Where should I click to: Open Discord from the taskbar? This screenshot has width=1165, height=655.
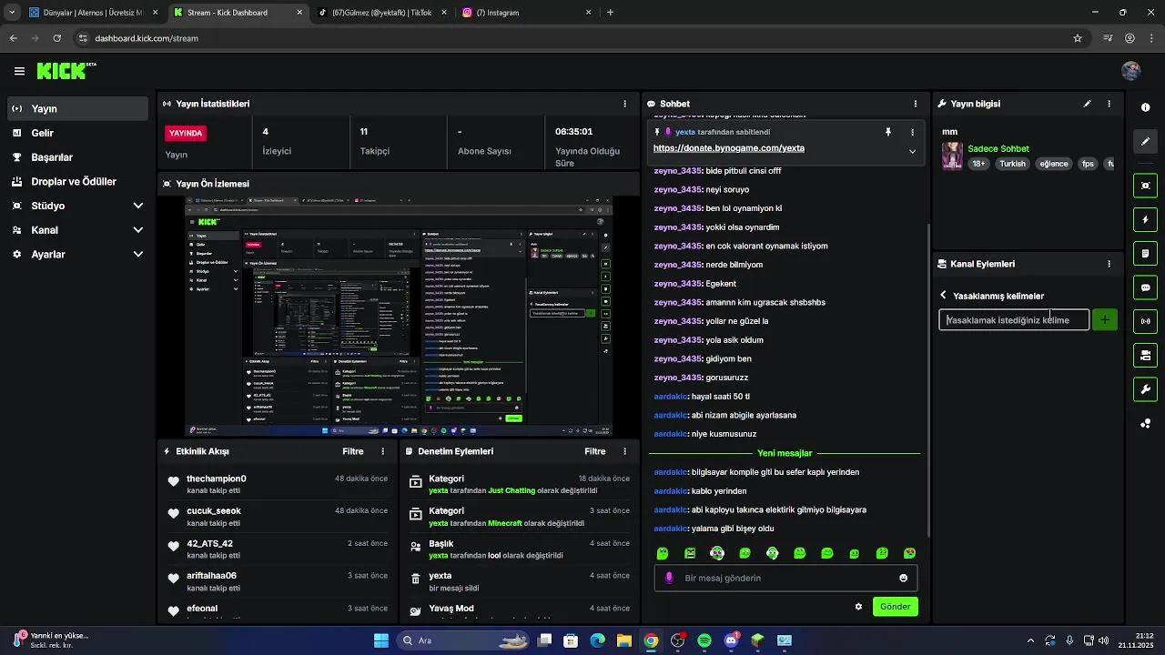pyautogui.click(x=731, y=640)
